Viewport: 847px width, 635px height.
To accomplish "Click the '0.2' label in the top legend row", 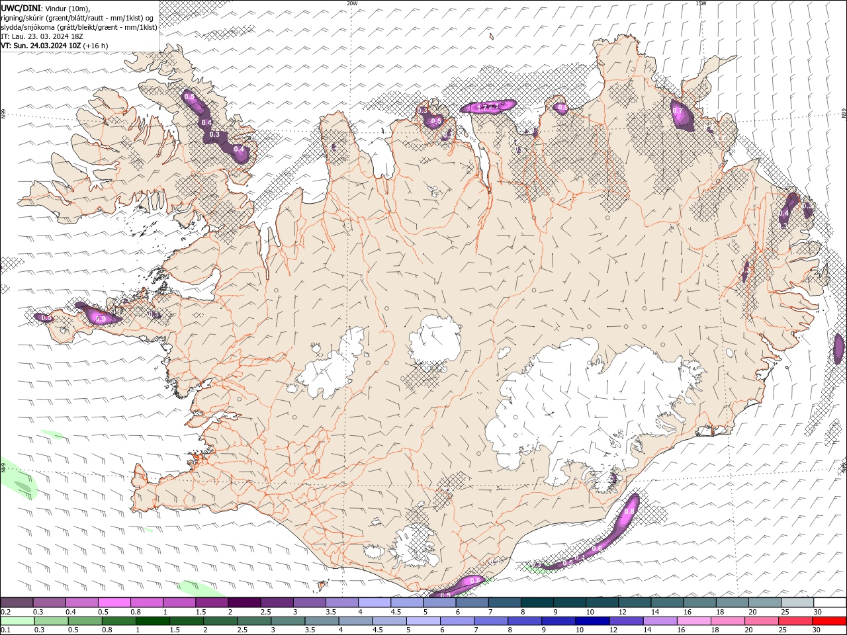I will 6,612.
